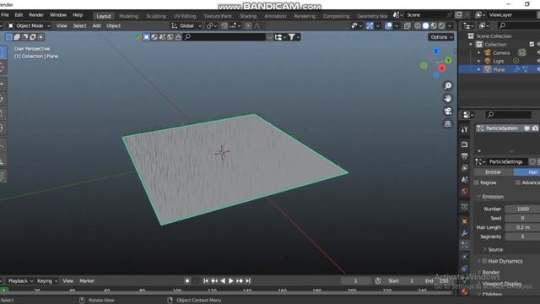Switch to the Shading workspace tab
This screenshot has height=304, width=540.
[x=248, y=16]
